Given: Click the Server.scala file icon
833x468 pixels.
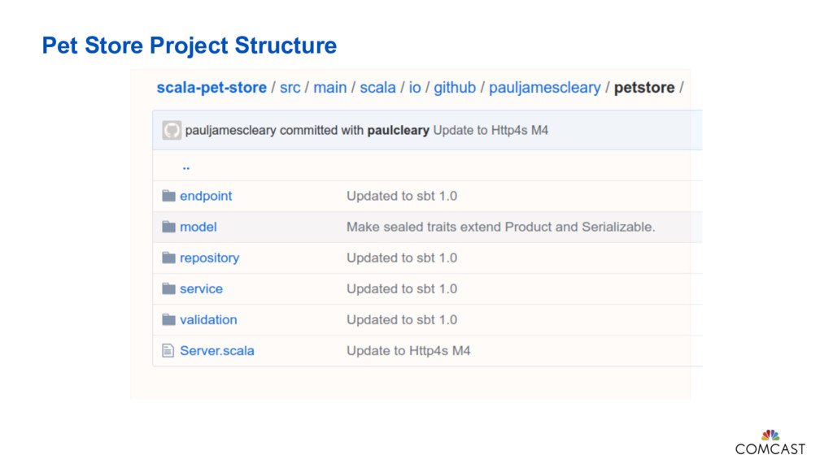Looking at the screenshot, I should (x=168, y=351).
